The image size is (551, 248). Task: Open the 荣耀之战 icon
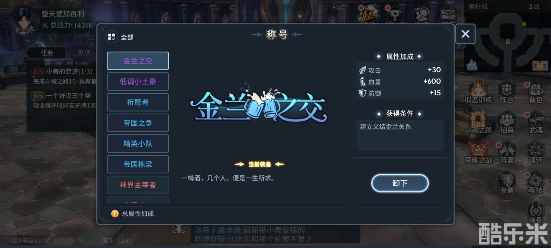tap(478, 152)
